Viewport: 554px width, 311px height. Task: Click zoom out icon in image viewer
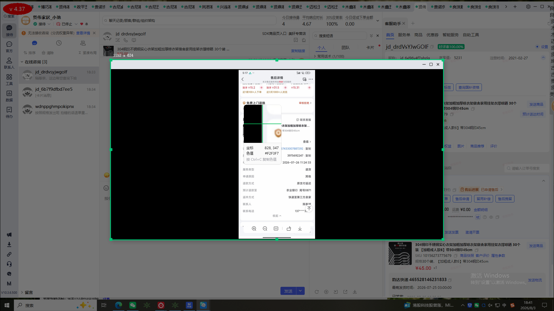click(265, 229)
